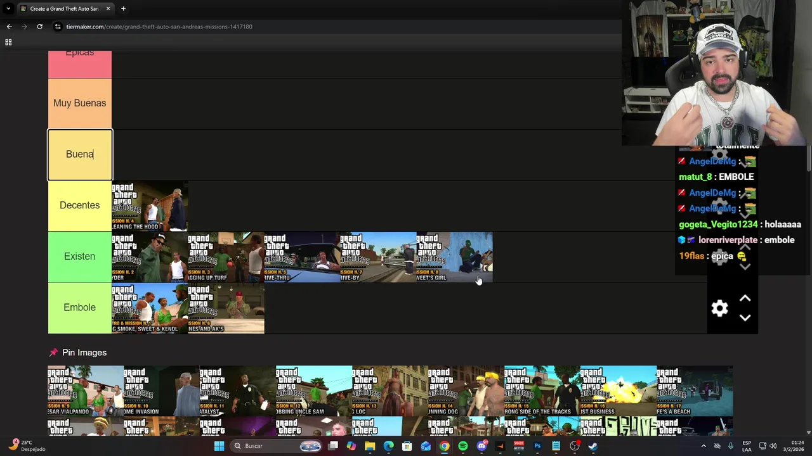812x456 pixels.
Task: Open Task View on the taskbar
Action: (x=333, y=446)
